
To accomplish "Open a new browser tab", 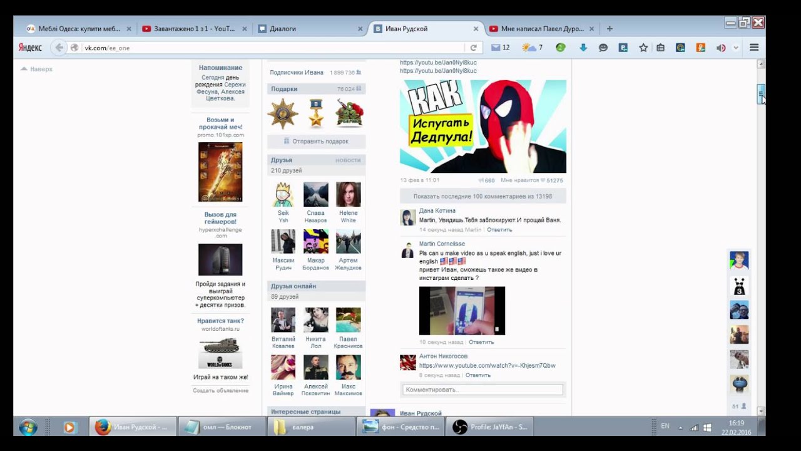I will click(x=610, y=28).
